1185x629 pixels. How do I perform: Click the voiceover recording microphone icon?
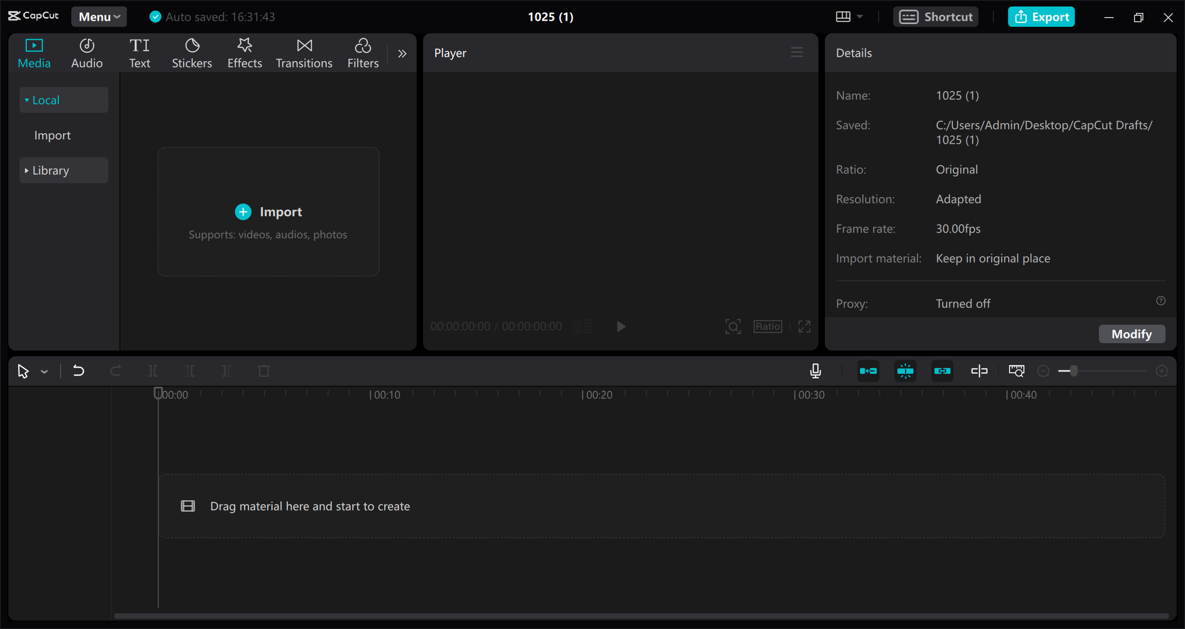pos(816,370)
